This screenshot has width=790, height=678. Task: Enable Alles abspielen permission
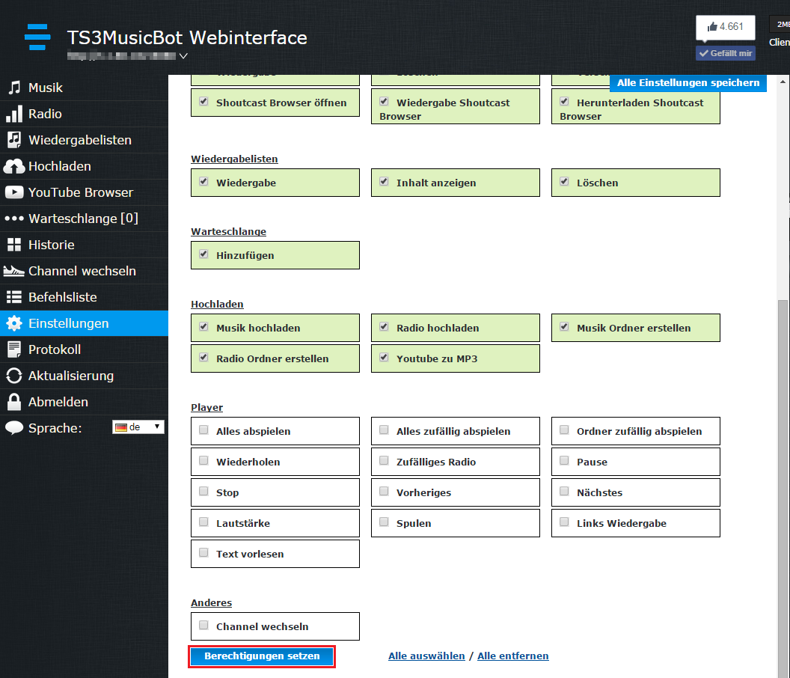(203, 430)
